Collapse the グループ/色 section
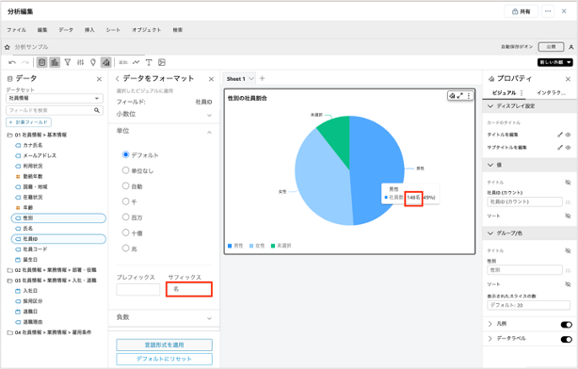578x369 pixels. (490, 233)
